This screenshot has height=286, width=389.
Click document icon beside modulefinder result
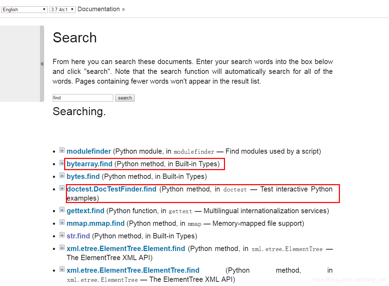[62, 150]
